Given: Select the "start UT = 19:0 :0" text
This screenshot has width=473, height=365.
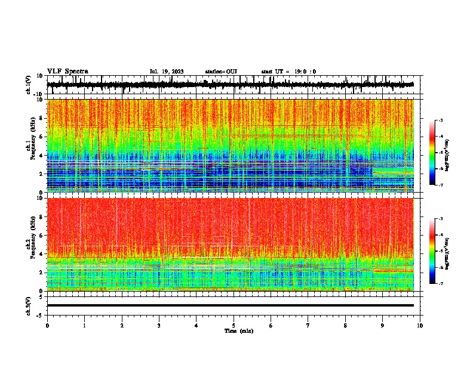Looking at the screenshot, I should pos(288,72).
